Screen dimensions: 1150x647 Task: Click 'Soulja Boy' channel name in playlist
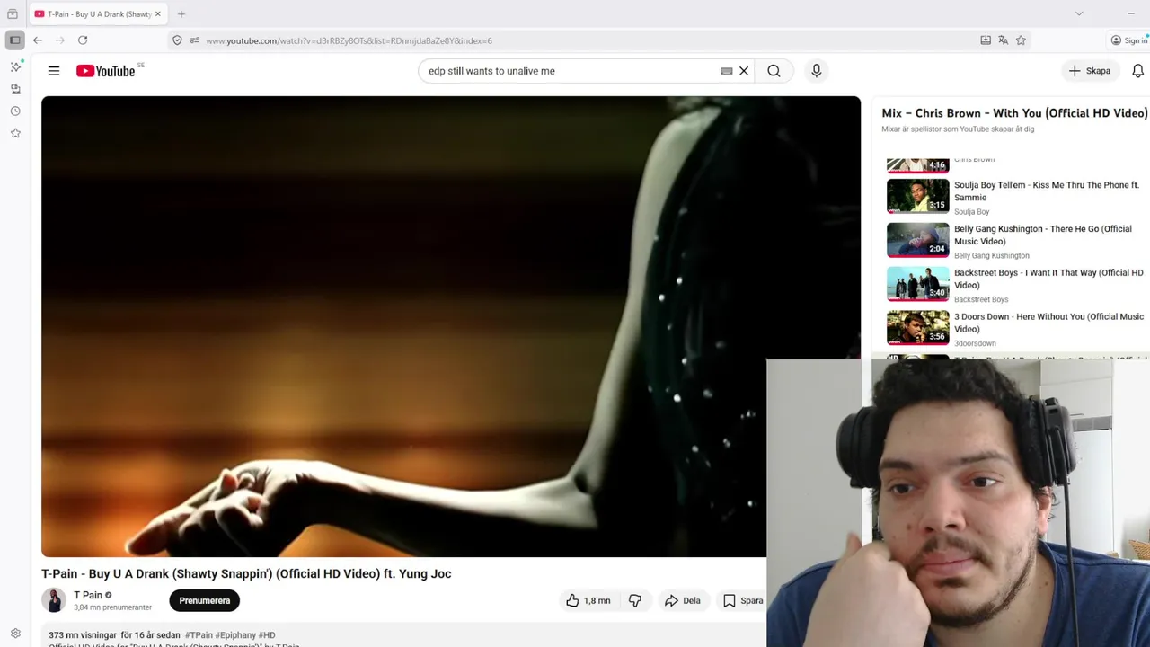[x=971, y=212]
